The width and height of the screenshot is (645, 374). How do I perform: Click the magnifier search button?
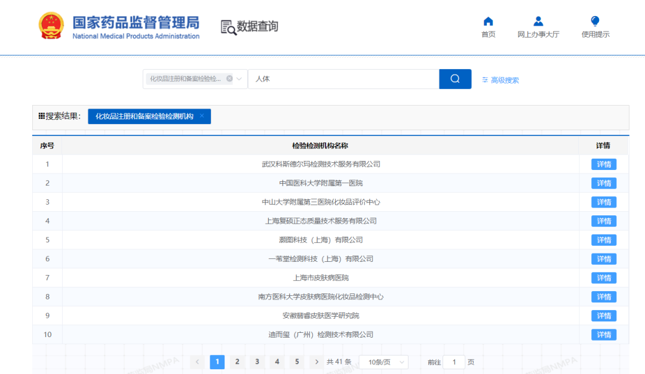[455, 79]
